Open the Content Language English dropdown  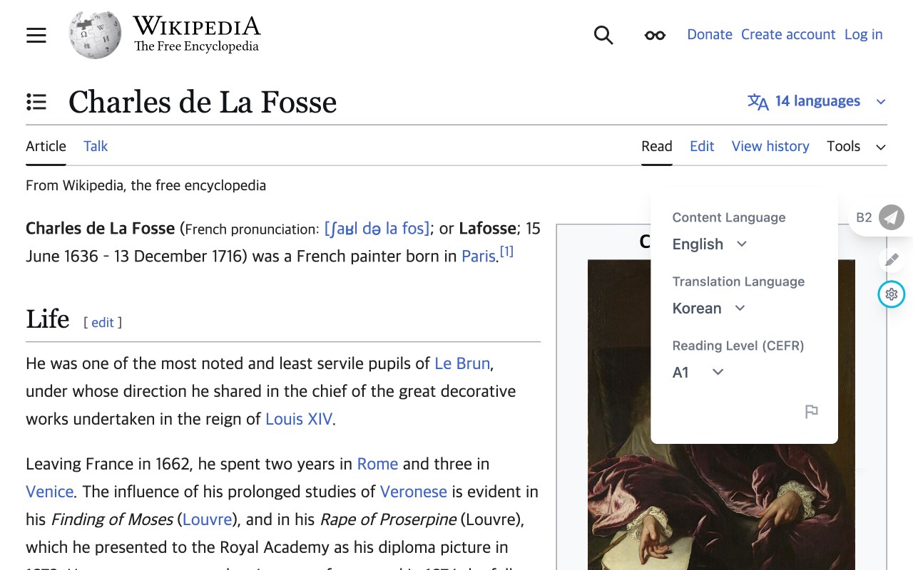point(710,244)
